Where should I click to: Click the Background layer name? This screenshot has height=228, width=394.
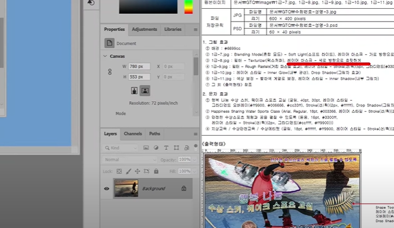(x=153, y=188)
